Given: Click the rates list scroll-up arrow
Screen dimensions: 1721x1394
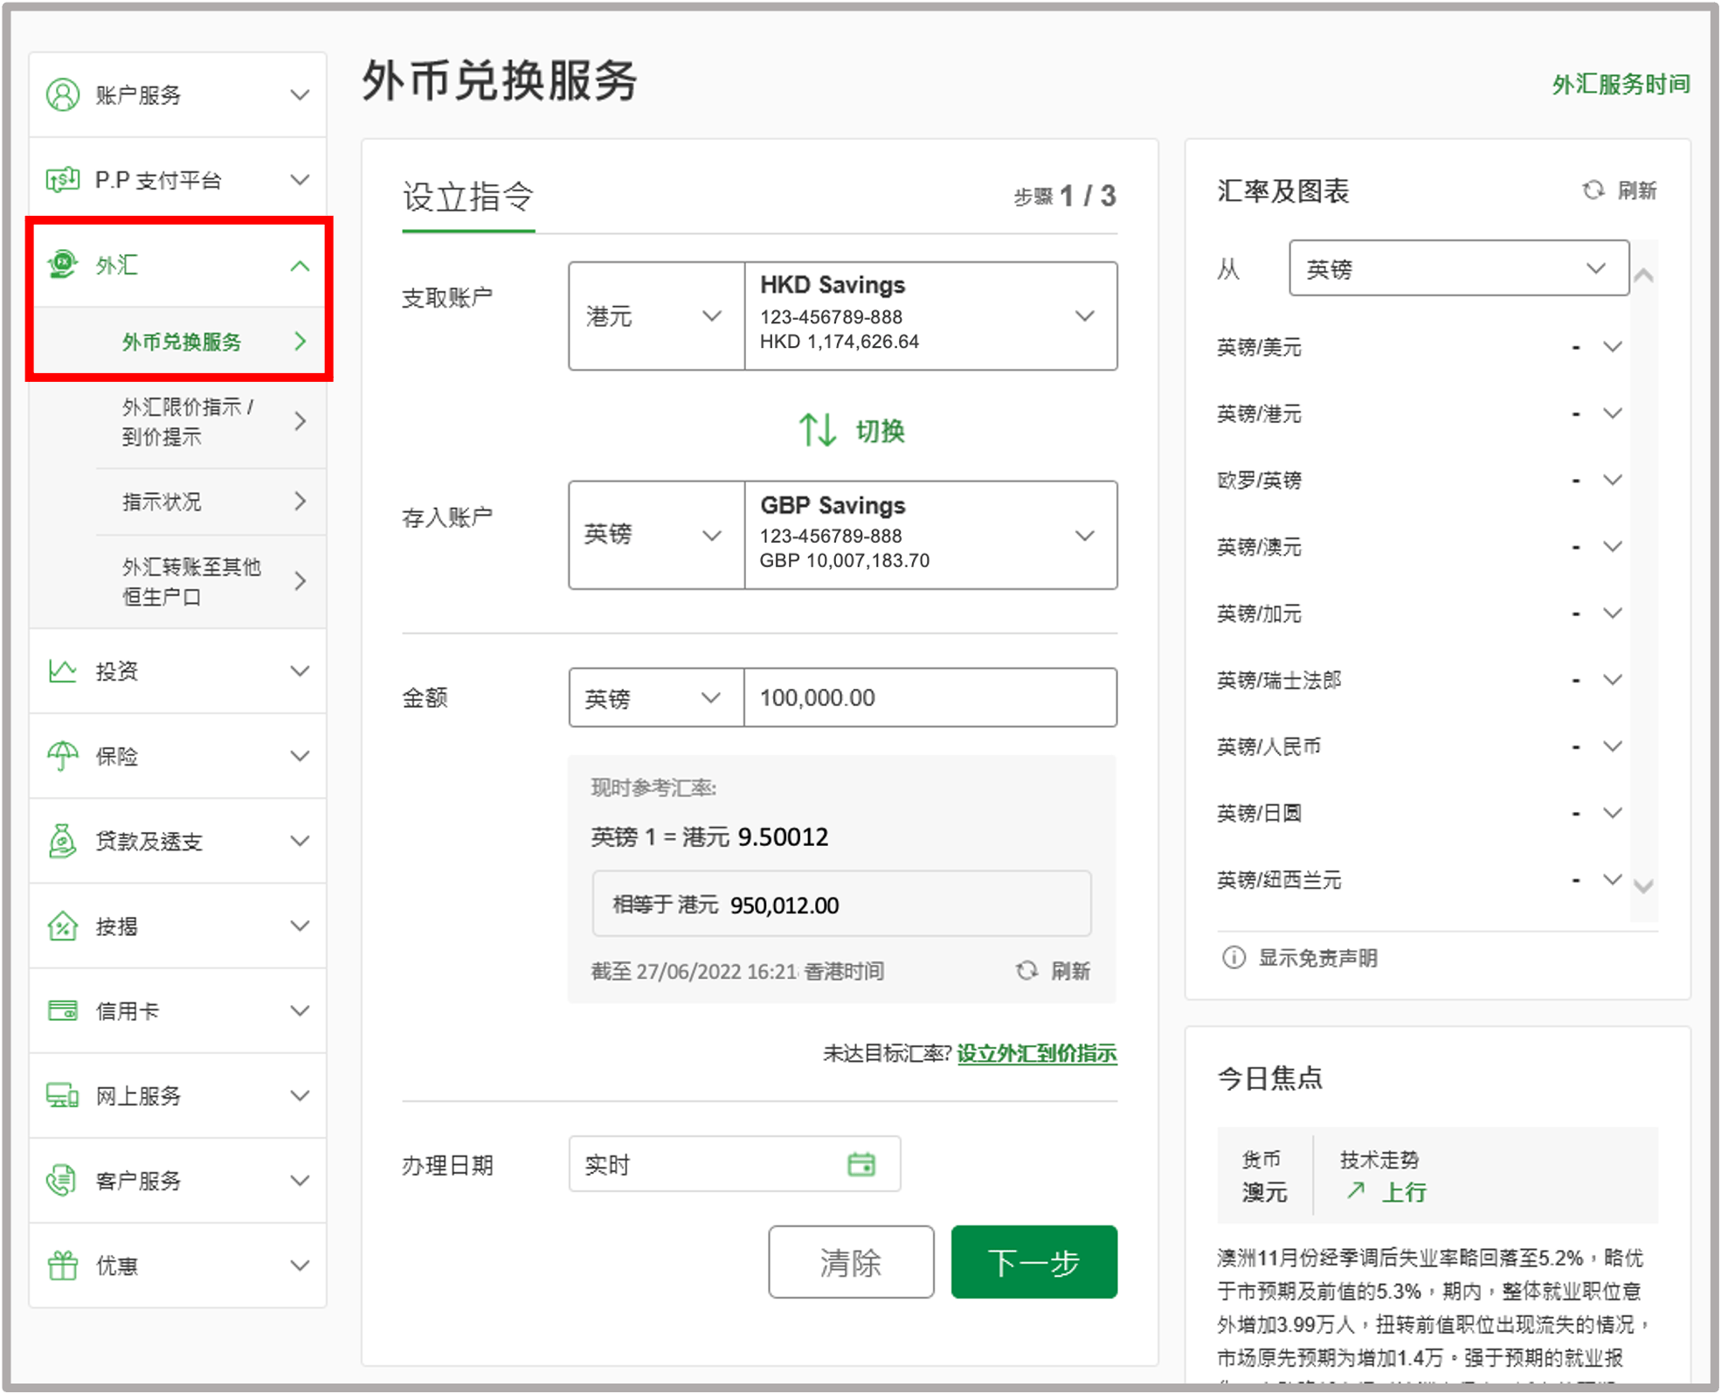Looking at the screenshot, I should click(1643, 275).
